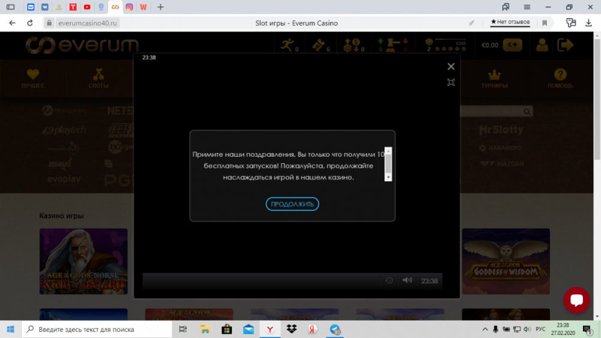Show hidden system tray icons
This screenshot has width=601, height=338.
click(x=485, y=329)
